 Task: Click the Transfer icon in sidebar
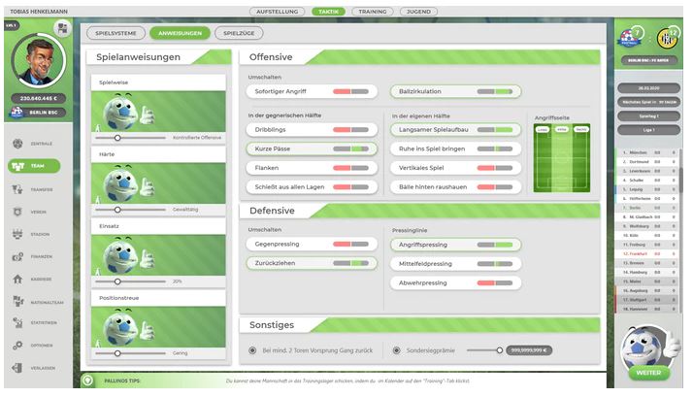click(17, 188)
